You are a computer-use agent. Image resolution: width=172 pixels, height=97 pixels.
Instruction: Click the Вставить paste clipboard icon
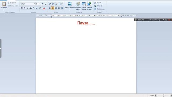4,4
